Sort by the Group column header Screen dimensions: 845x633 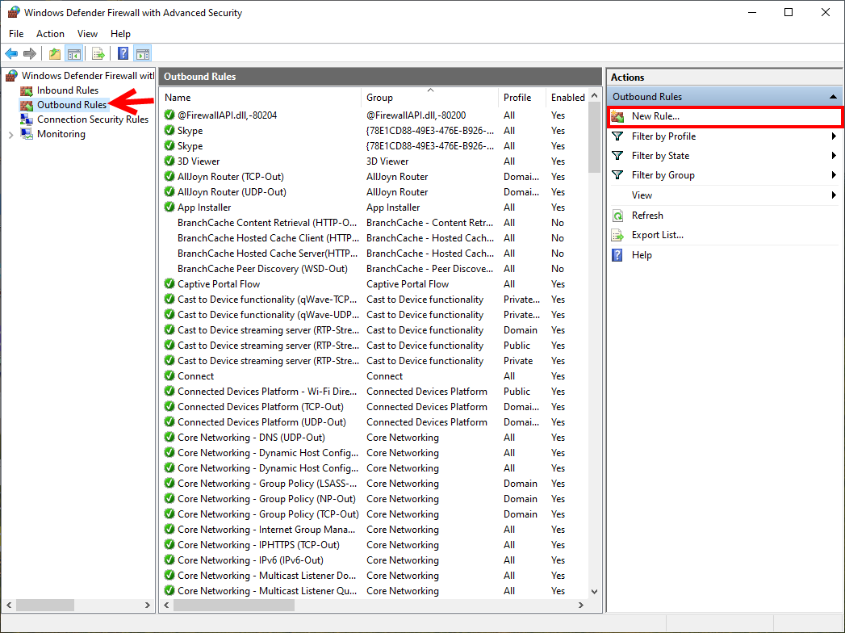[429, 98]
